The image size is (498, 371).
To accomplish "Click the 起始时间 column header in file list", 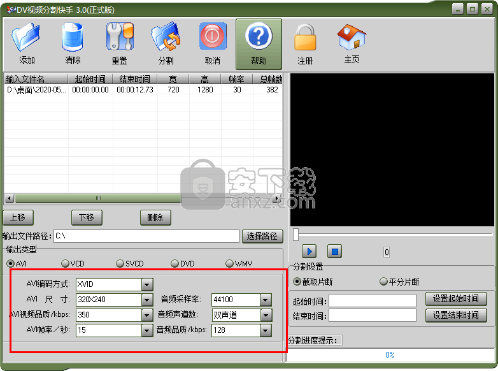I will point(90,79).
